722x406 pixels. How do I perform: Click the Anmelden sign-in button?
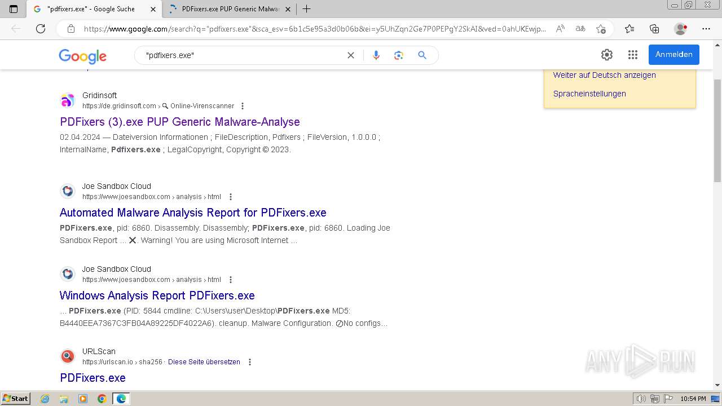click(674, 55)
